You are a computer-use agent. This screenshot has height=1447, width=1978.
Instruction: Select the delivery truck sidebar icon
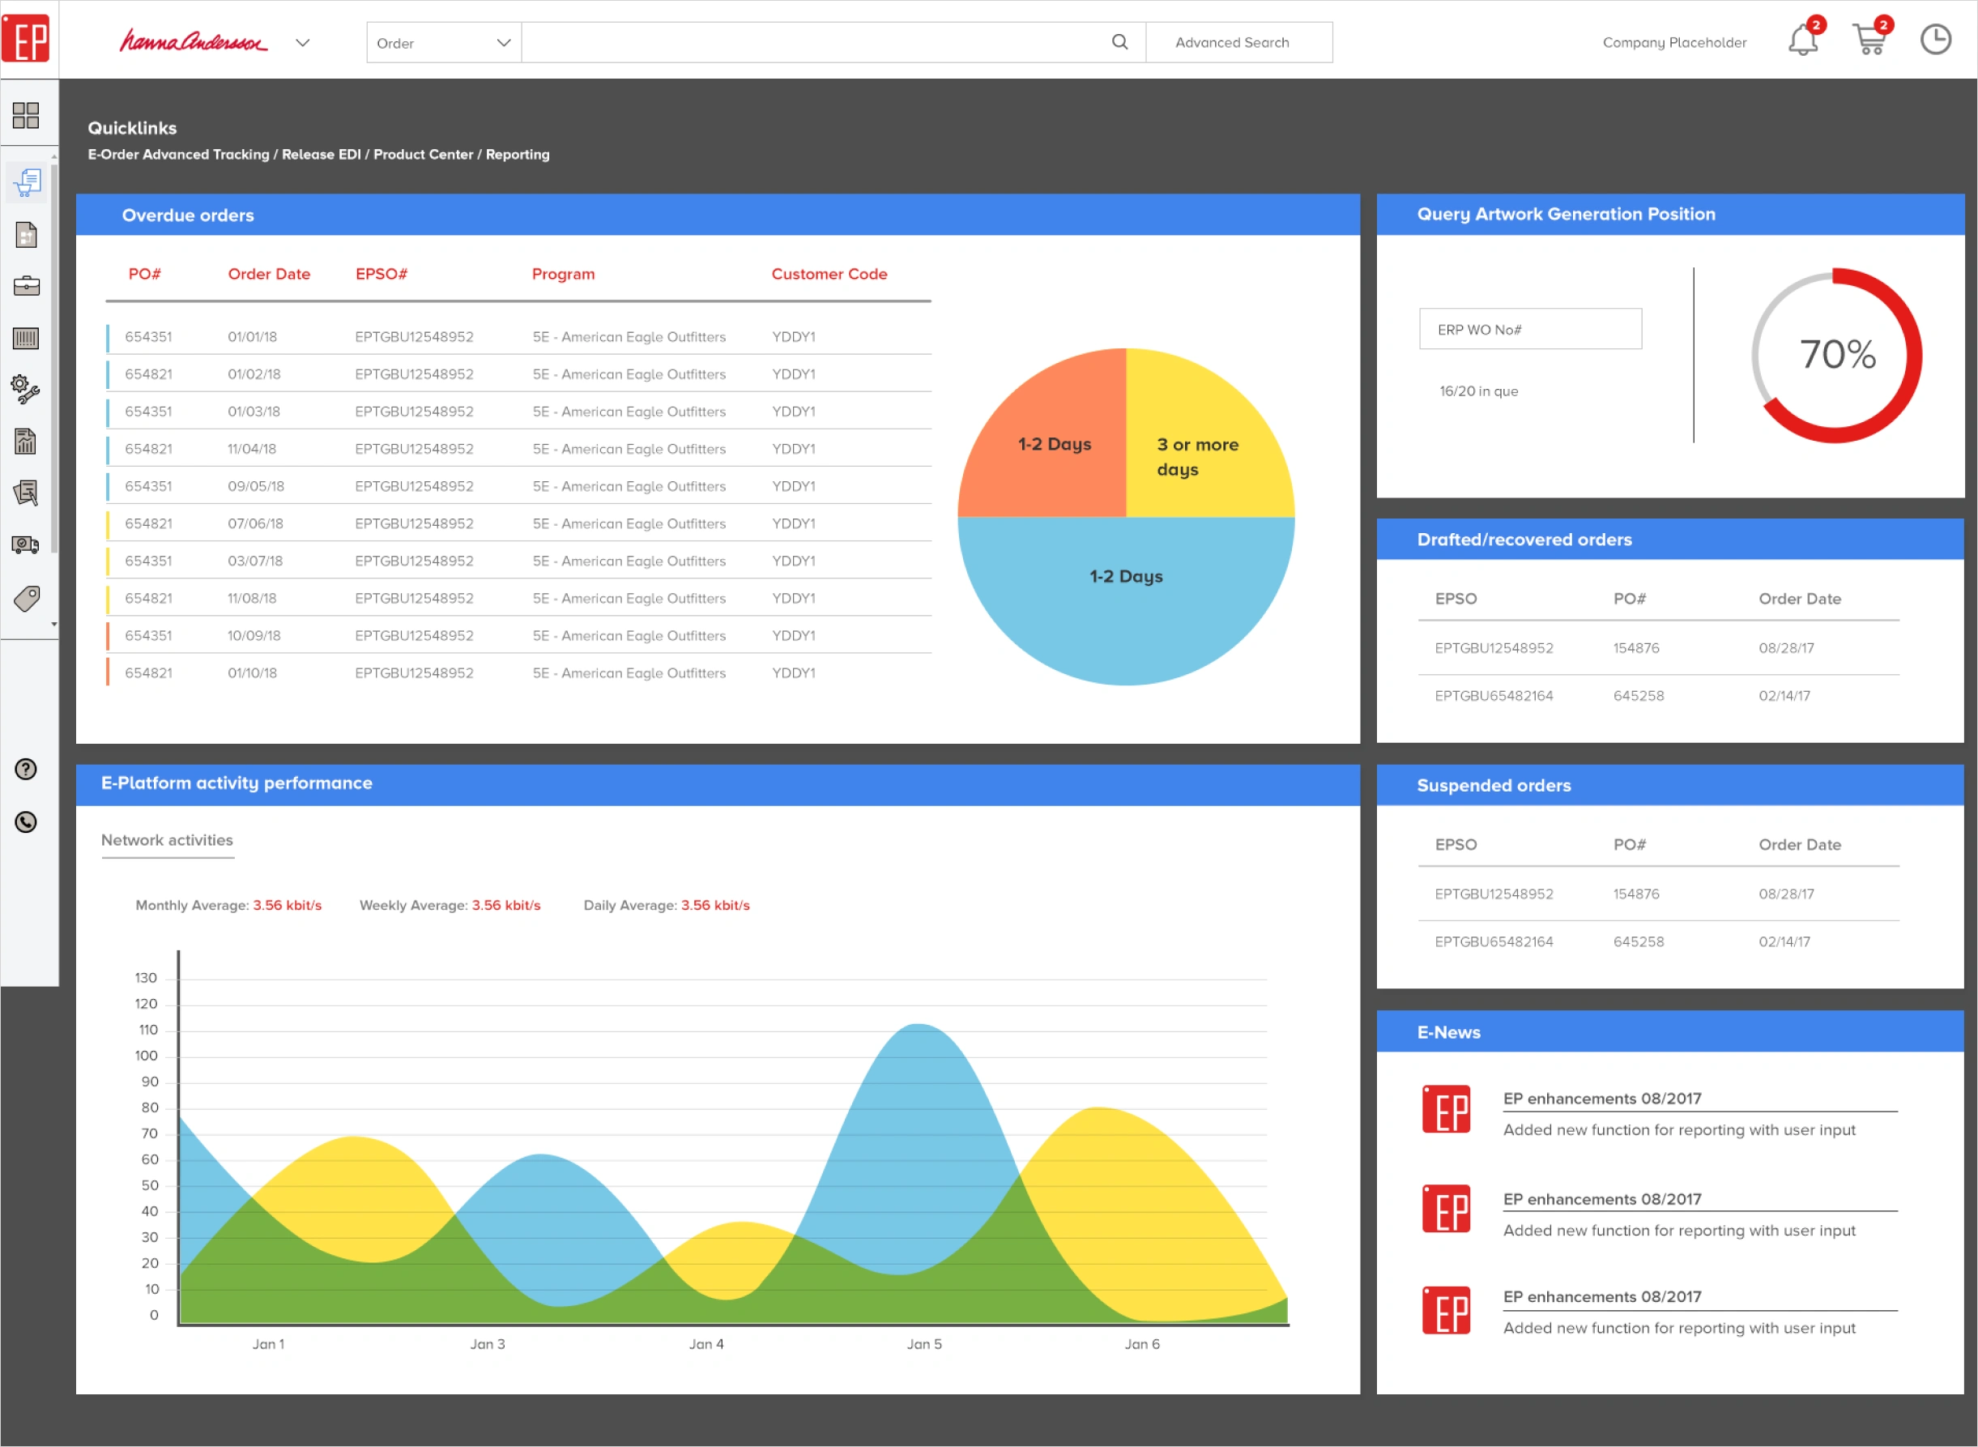pos(26,544)
